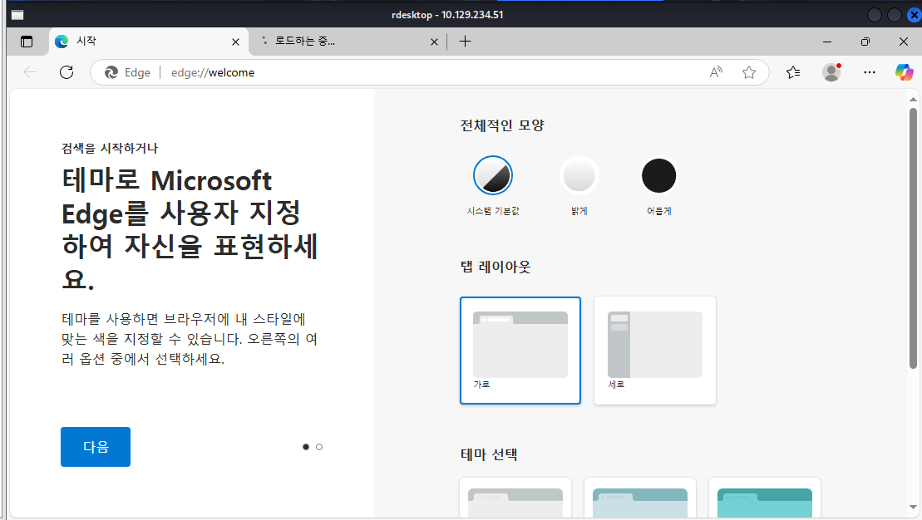Choose the 세로 vertical tab layout
Screen dimensions: 922x520
(655, 350)
